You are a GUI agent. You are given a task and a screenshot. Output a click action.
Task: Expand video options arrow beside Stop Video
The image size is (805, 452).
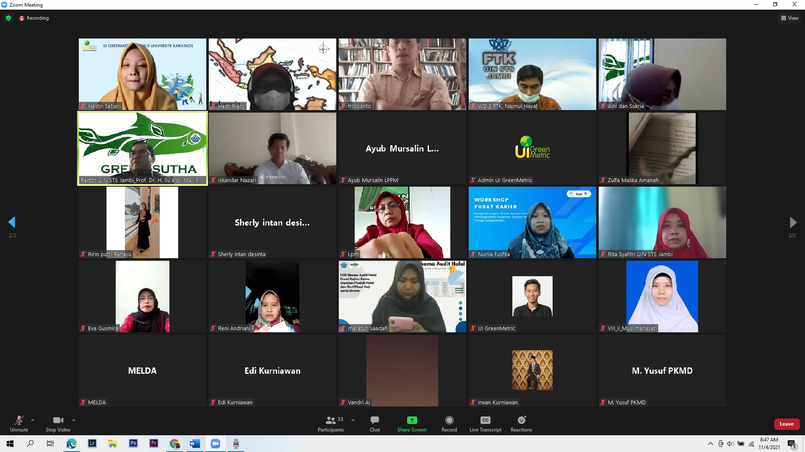pos(74,420)
